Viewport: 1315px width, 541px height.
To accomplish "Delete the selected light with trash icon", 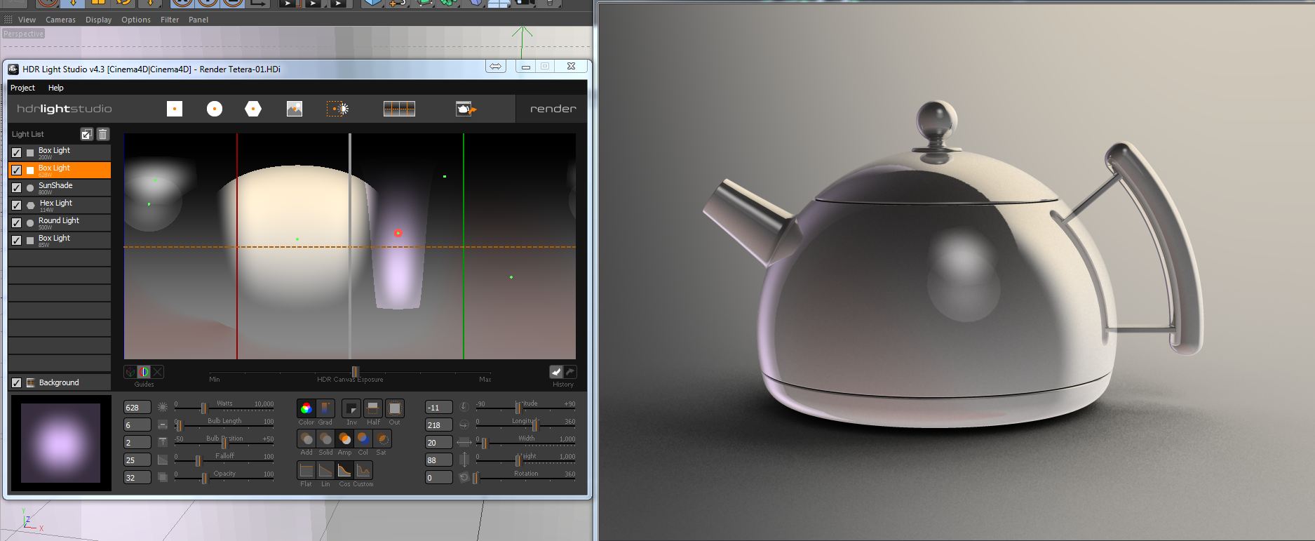I will tap(103, 134).
